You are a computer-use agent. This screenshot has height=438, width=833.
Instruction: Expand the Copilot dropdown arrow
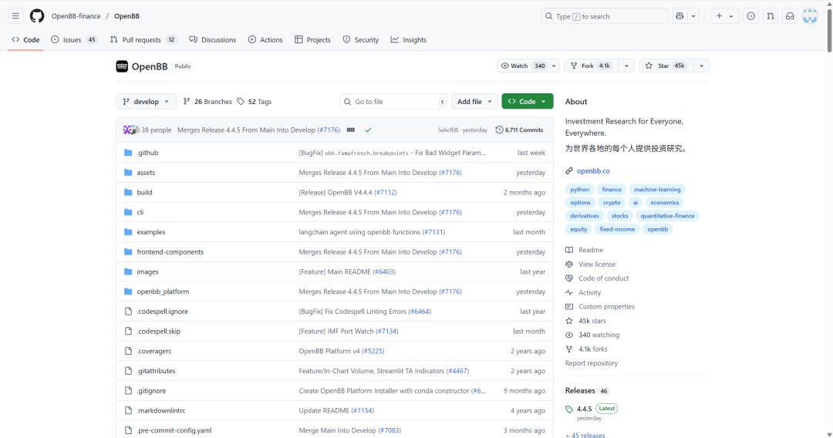(x=693, y=16)
